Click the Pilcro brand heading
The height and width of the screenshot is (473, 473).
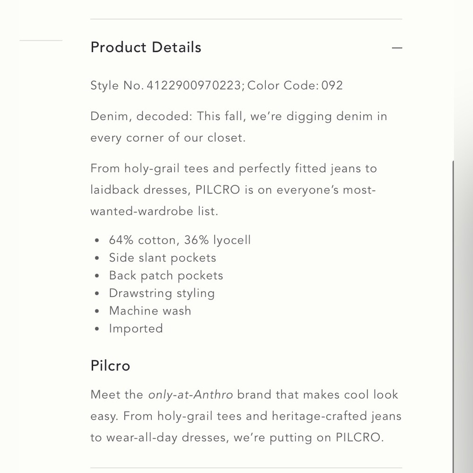(x=110, y=366)
